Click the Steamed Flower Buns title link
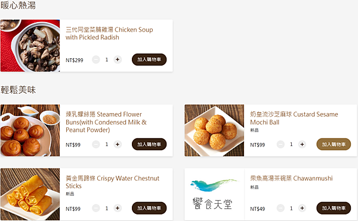The width and height of the screenshot is (358, 221). click(106, 122)
